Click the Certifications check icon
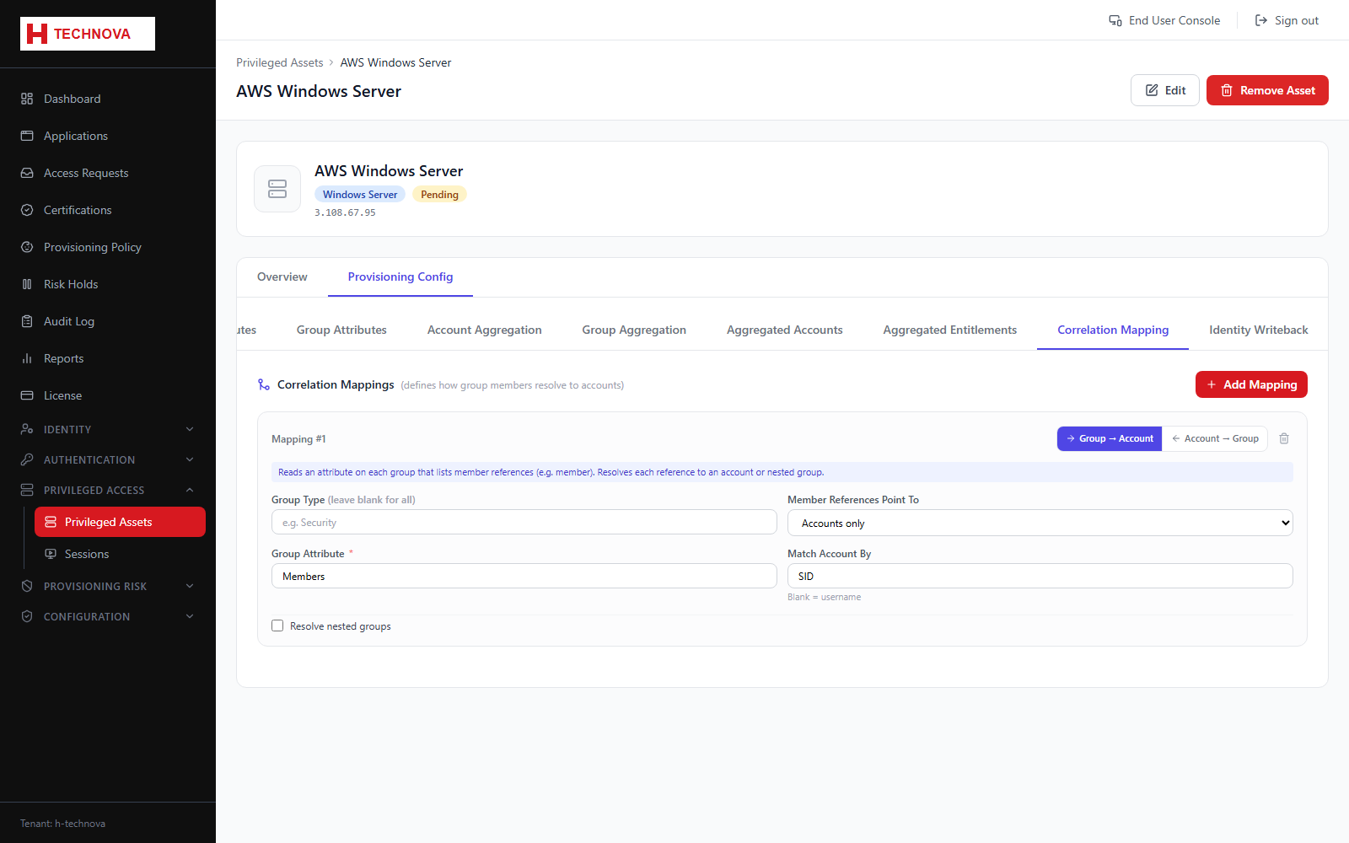Screen dimensions: 1349x843 click(27, 210)
